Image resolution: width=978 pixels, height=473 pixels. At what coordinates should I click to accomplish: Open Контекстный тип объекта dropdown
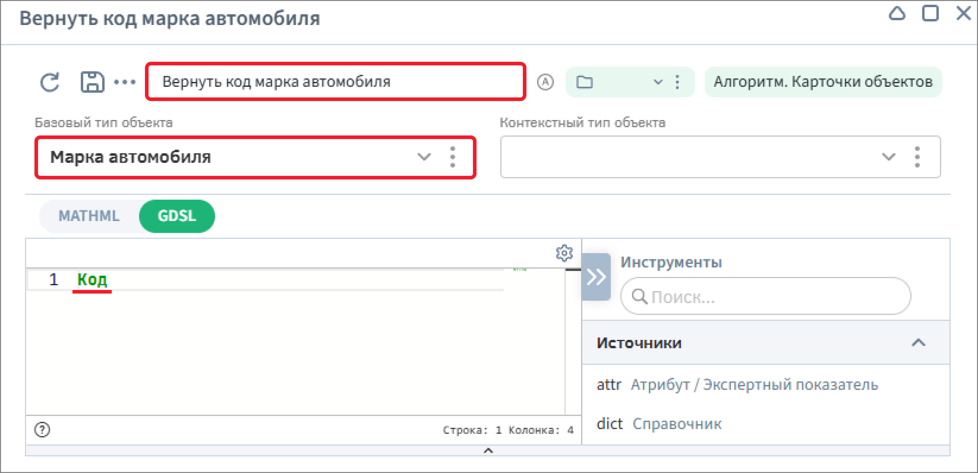(888, 157)
